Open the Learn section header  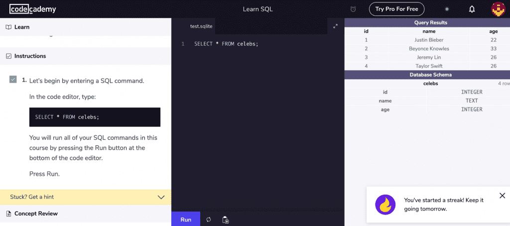point(86,27)
